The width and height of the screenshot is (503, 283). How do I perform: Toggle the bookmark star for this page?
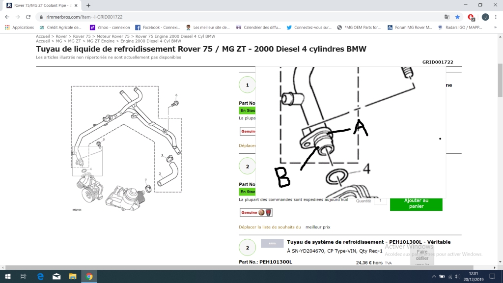(457, 17)
